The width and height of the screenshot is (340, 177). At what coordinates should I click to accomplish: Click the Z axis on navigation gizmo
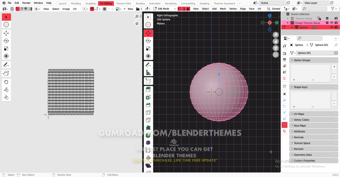click(270, 16)
